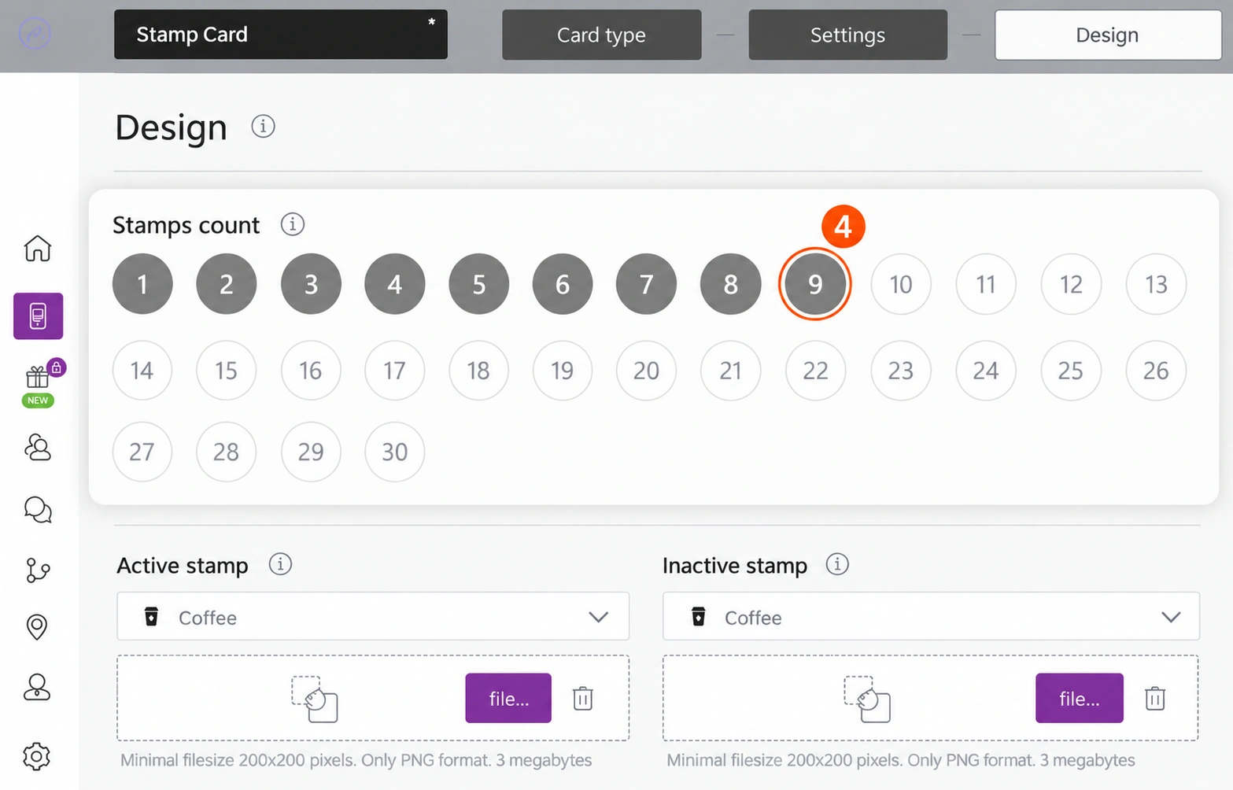The height and width of the screenshot is (790, 1233).
Task: Choose 18 stamps
Action: point(478,371)
